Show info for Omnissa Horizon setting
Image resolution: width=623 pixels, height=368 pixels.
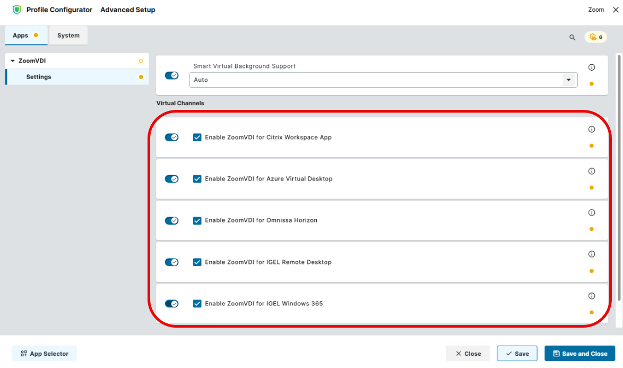592,213
